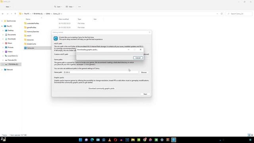Select the resources folder
Screen dimensions: 254x143
(x=30, y=40)
